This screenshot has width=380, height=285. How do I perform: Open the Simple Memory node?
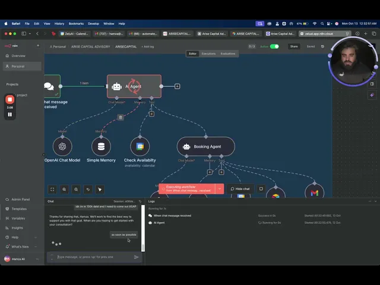click(101, 147)
